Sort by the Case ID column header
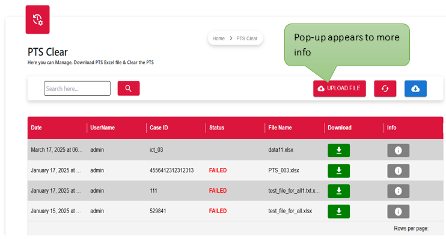The height and width of the screenshot is (239, 446). tap(159, 128)
